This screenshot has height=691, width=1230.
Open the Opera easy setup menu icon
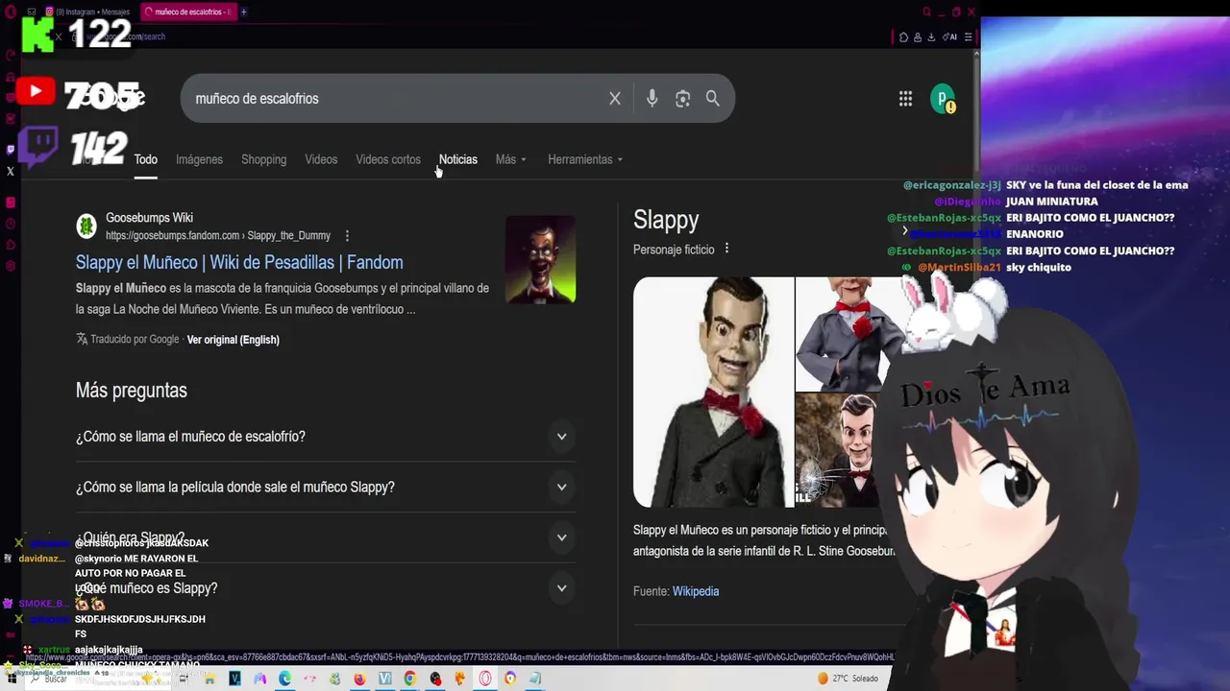pos(968,37)
